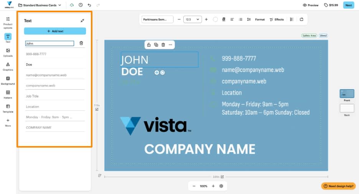This screenshot has height=194, width=359.
Task: Select DOE text on the card
Action: tap(132, 72)
